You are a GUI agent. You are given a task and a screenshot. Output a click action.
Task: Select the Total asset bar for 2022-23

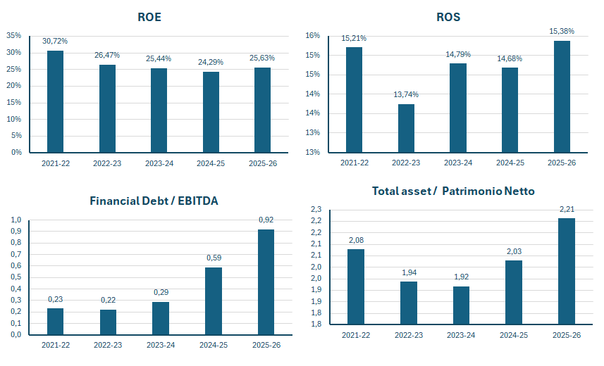[x=409, y=303]
